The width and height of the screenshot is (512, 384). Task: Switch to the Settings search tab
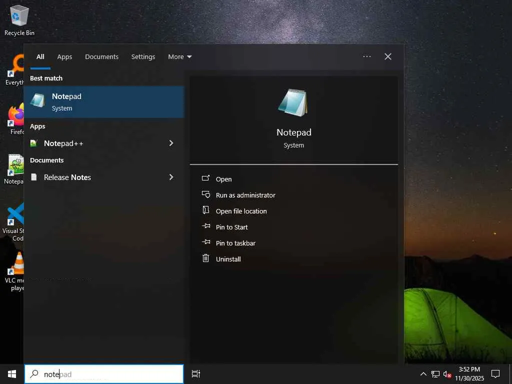143,57
